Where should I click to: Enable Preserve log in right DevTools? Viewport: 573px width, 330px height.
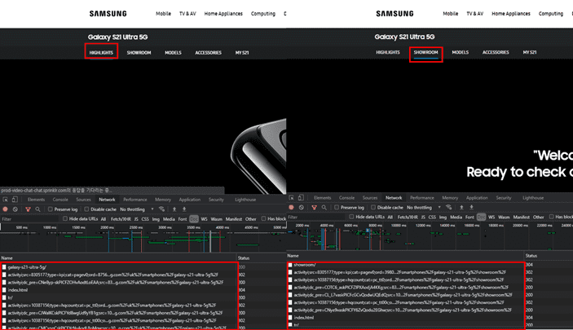click(x=337, y=207)
